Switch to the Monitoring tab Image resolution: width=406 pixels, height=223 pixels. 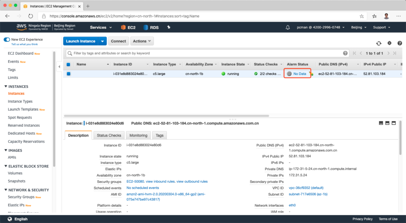point(138,135)
